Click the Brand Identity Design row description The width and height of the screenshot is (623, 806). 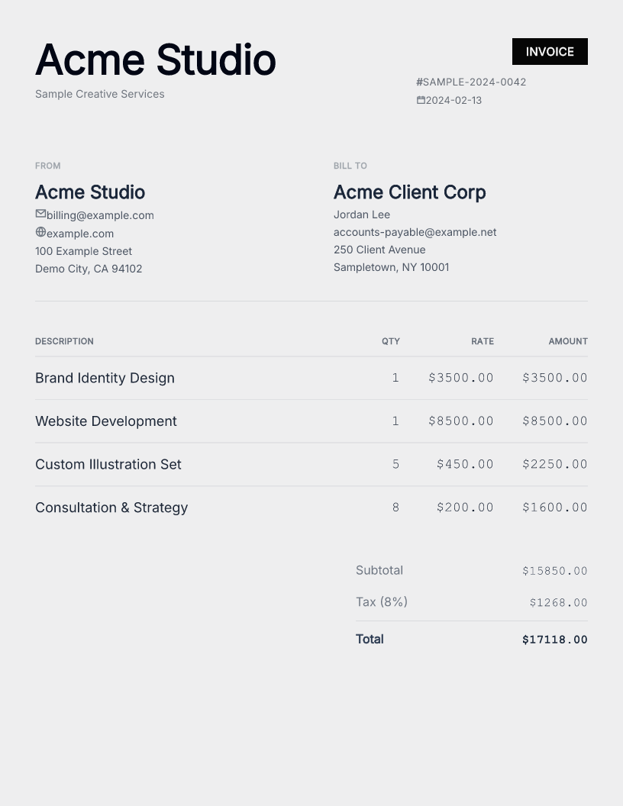point(105,378)
